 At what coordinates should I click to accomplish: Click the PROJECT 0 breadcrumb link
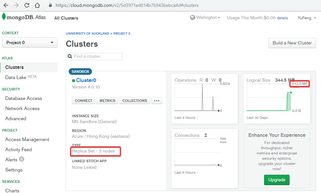tap(122, 34)
